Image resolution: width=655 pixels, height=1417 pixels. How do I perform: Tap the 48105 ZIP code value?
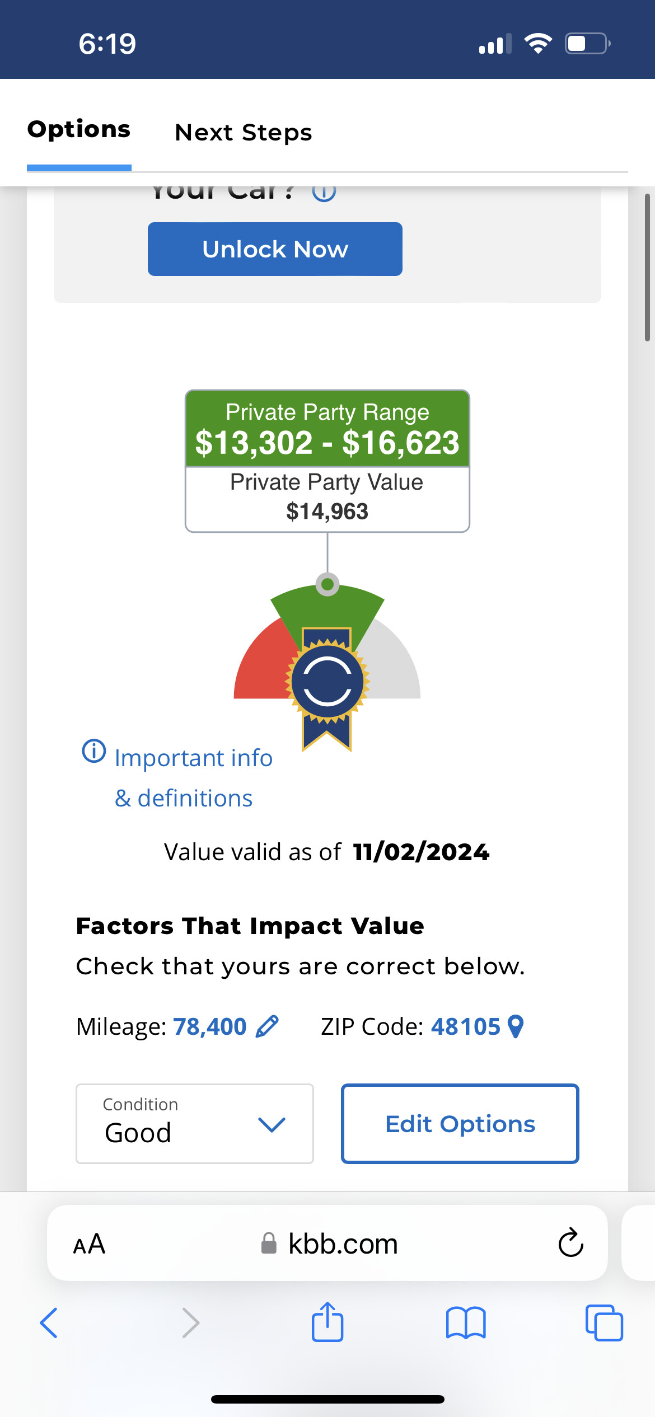pos(465,1026)
